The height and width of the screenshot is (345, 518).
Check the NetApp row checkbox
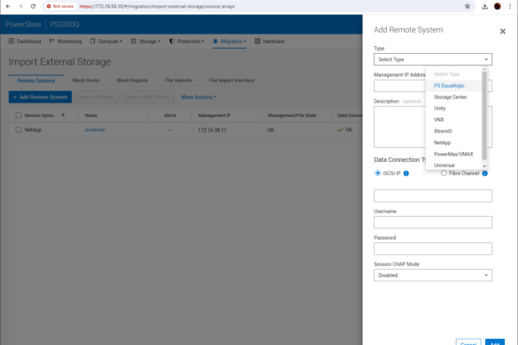(19, 130)
